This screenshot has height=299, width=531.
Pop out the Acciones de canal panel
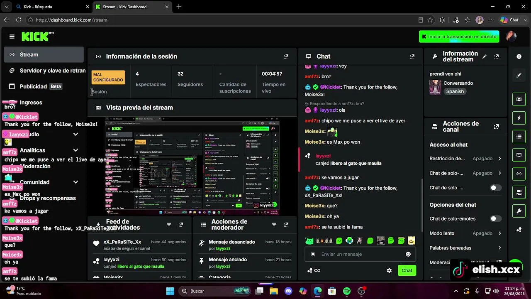click(497, 127)
